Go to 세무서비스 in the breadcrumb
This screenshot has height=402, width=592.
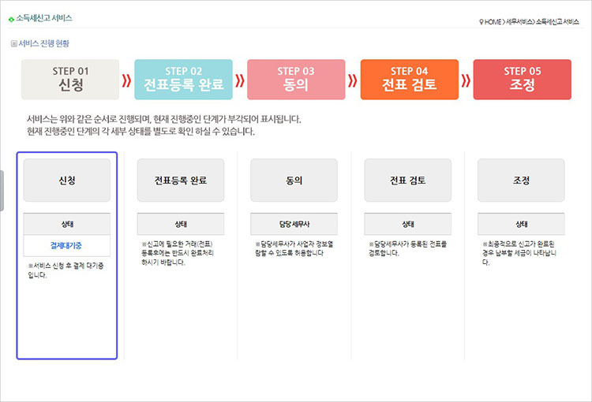(x=519, y=21)
